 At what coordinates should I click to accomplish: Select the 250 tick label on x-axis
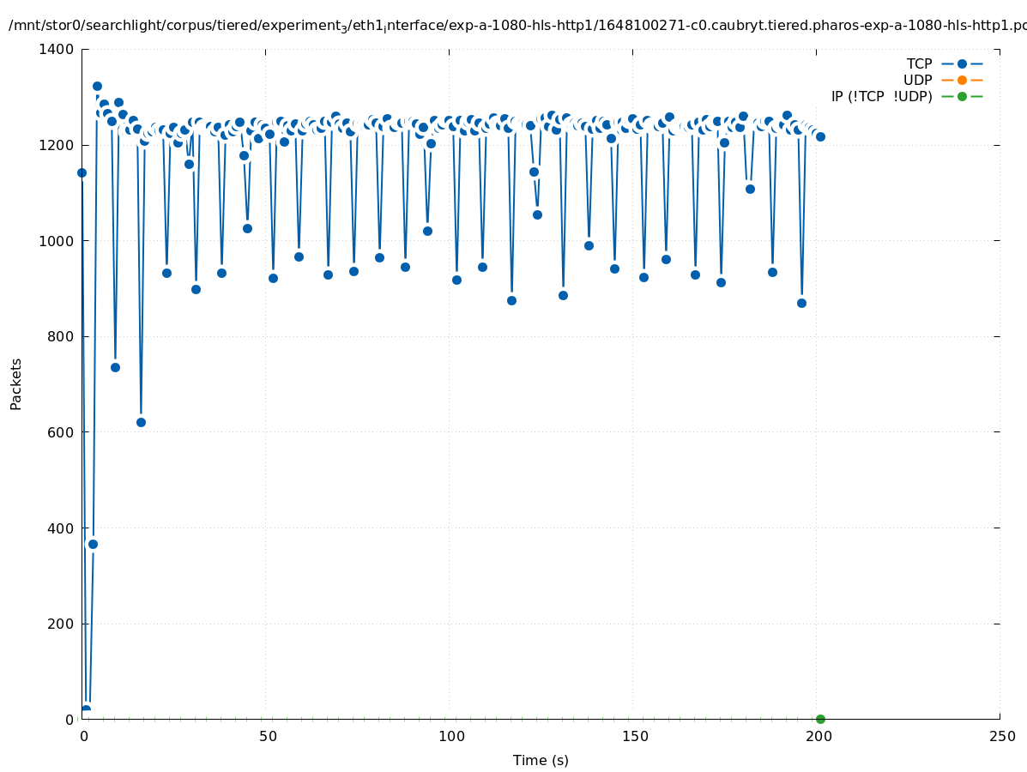click(x=1001, y=737)
